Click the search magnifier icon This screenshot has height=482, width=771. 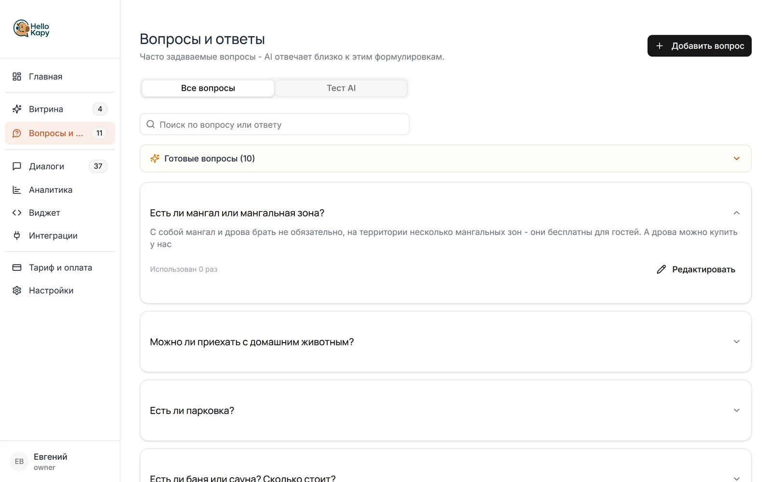pos(151,124)
